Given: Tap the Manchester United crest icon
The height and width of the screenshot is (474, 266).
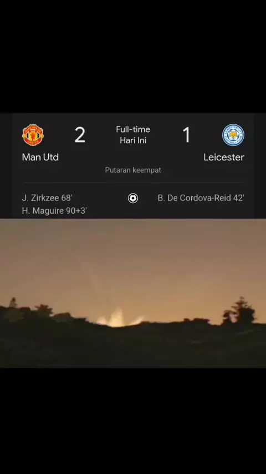Looking at the screenshot, I should pyautogui.click(x=33, y=135).
